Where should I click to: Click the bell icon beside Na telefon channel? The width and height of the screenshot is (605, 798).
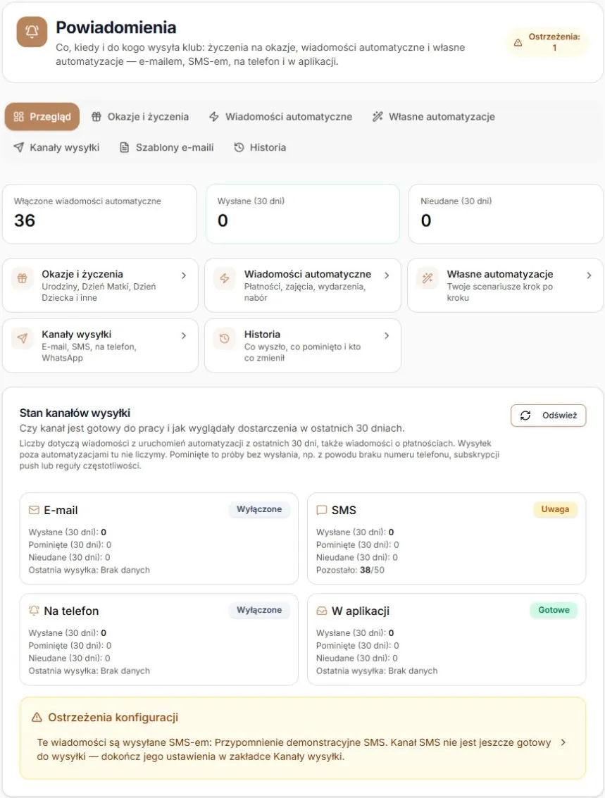click(34, 610)
